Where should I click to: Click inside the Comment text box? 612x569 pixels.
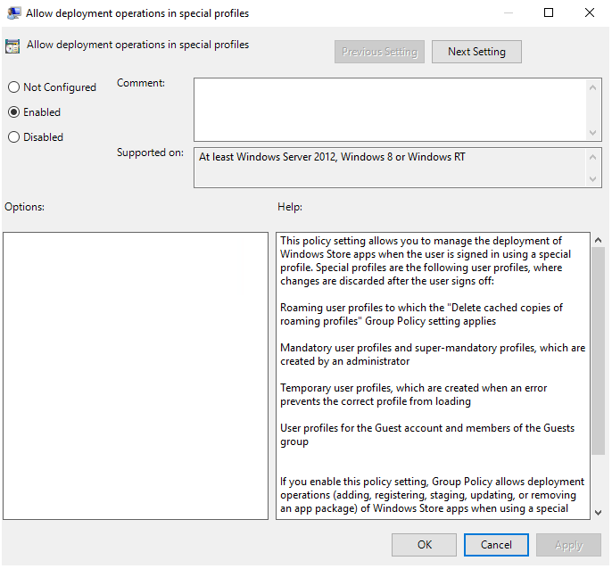tap(389, 108)
